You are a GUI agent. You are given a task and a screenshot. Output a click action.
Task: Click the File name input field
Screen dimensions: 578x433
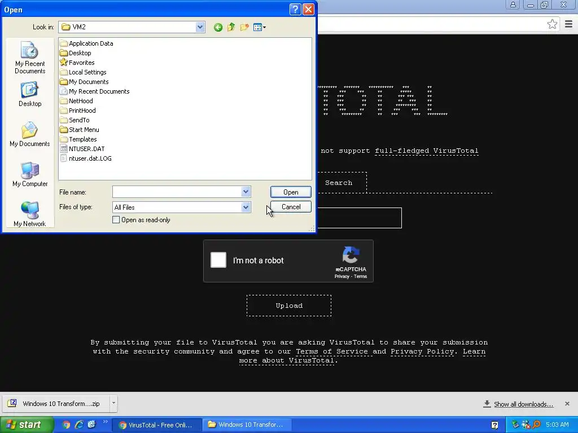pos(177,192)
